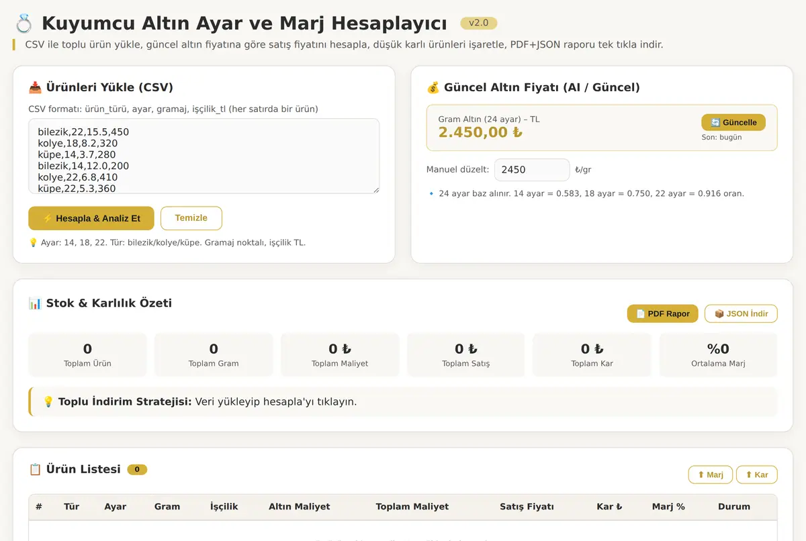The width and height of the screenshot is (806, 541).
Task: Click the Tür column header
Action: [72, 507]
